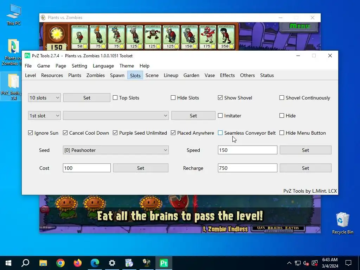Screen dimensions: 360x270
Task: Pick the Buckethead zombie seed packet
Action: [x=135, y=37]
